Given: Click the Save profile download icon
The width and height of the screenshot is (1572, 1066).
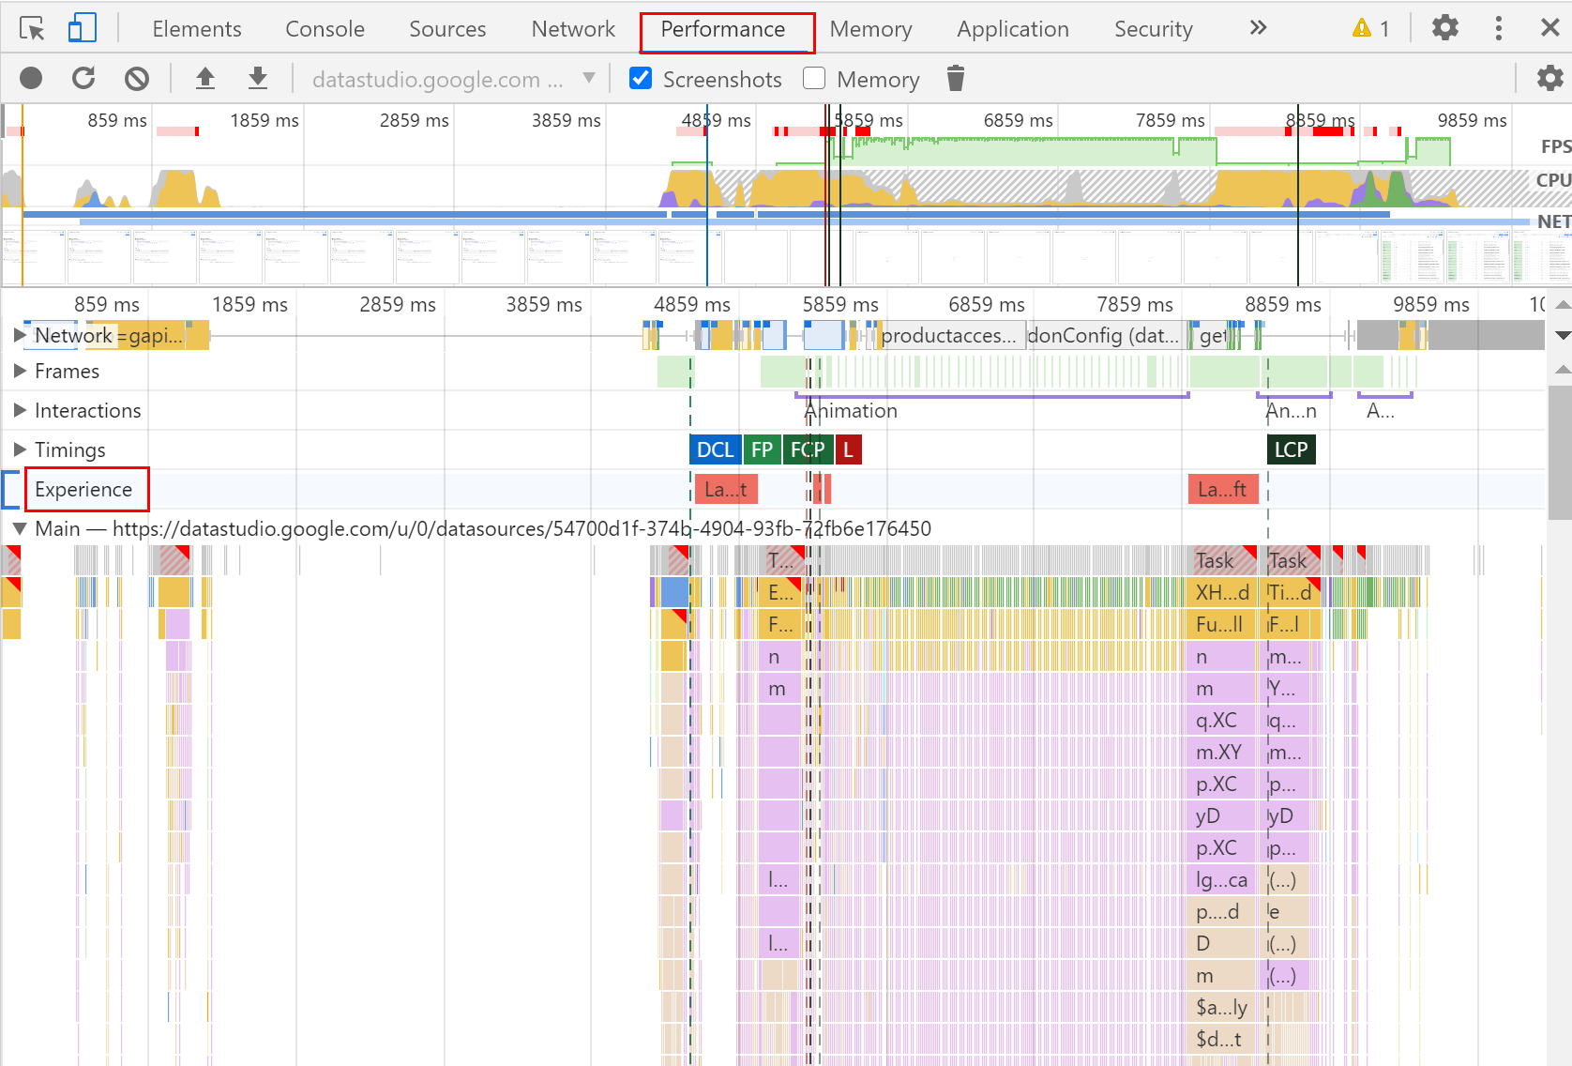Looking at the screenshot, I should (258, 79).
